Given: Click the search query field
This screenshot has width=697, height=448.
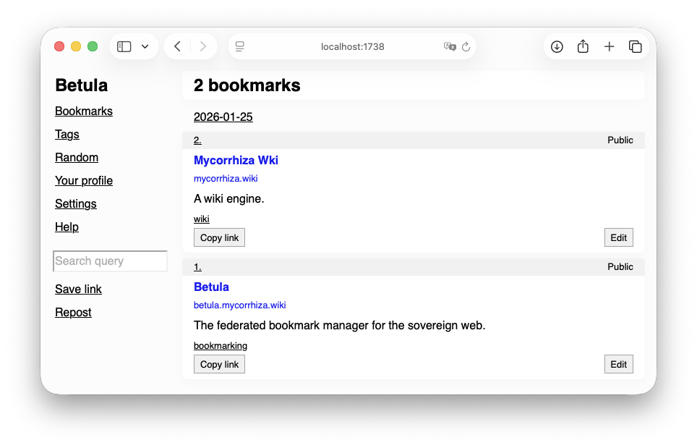Looking at the screenshot, I should click(110, 261).
